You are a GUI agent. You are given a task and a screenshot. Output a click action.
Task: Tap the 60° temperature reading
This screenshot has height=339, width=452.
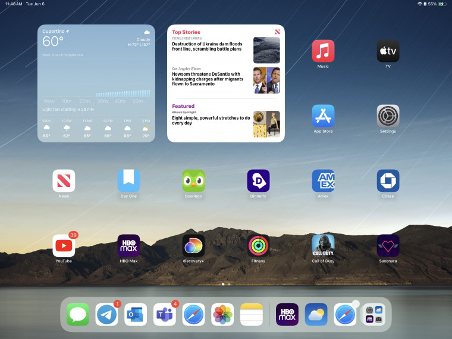pos(52,42)
